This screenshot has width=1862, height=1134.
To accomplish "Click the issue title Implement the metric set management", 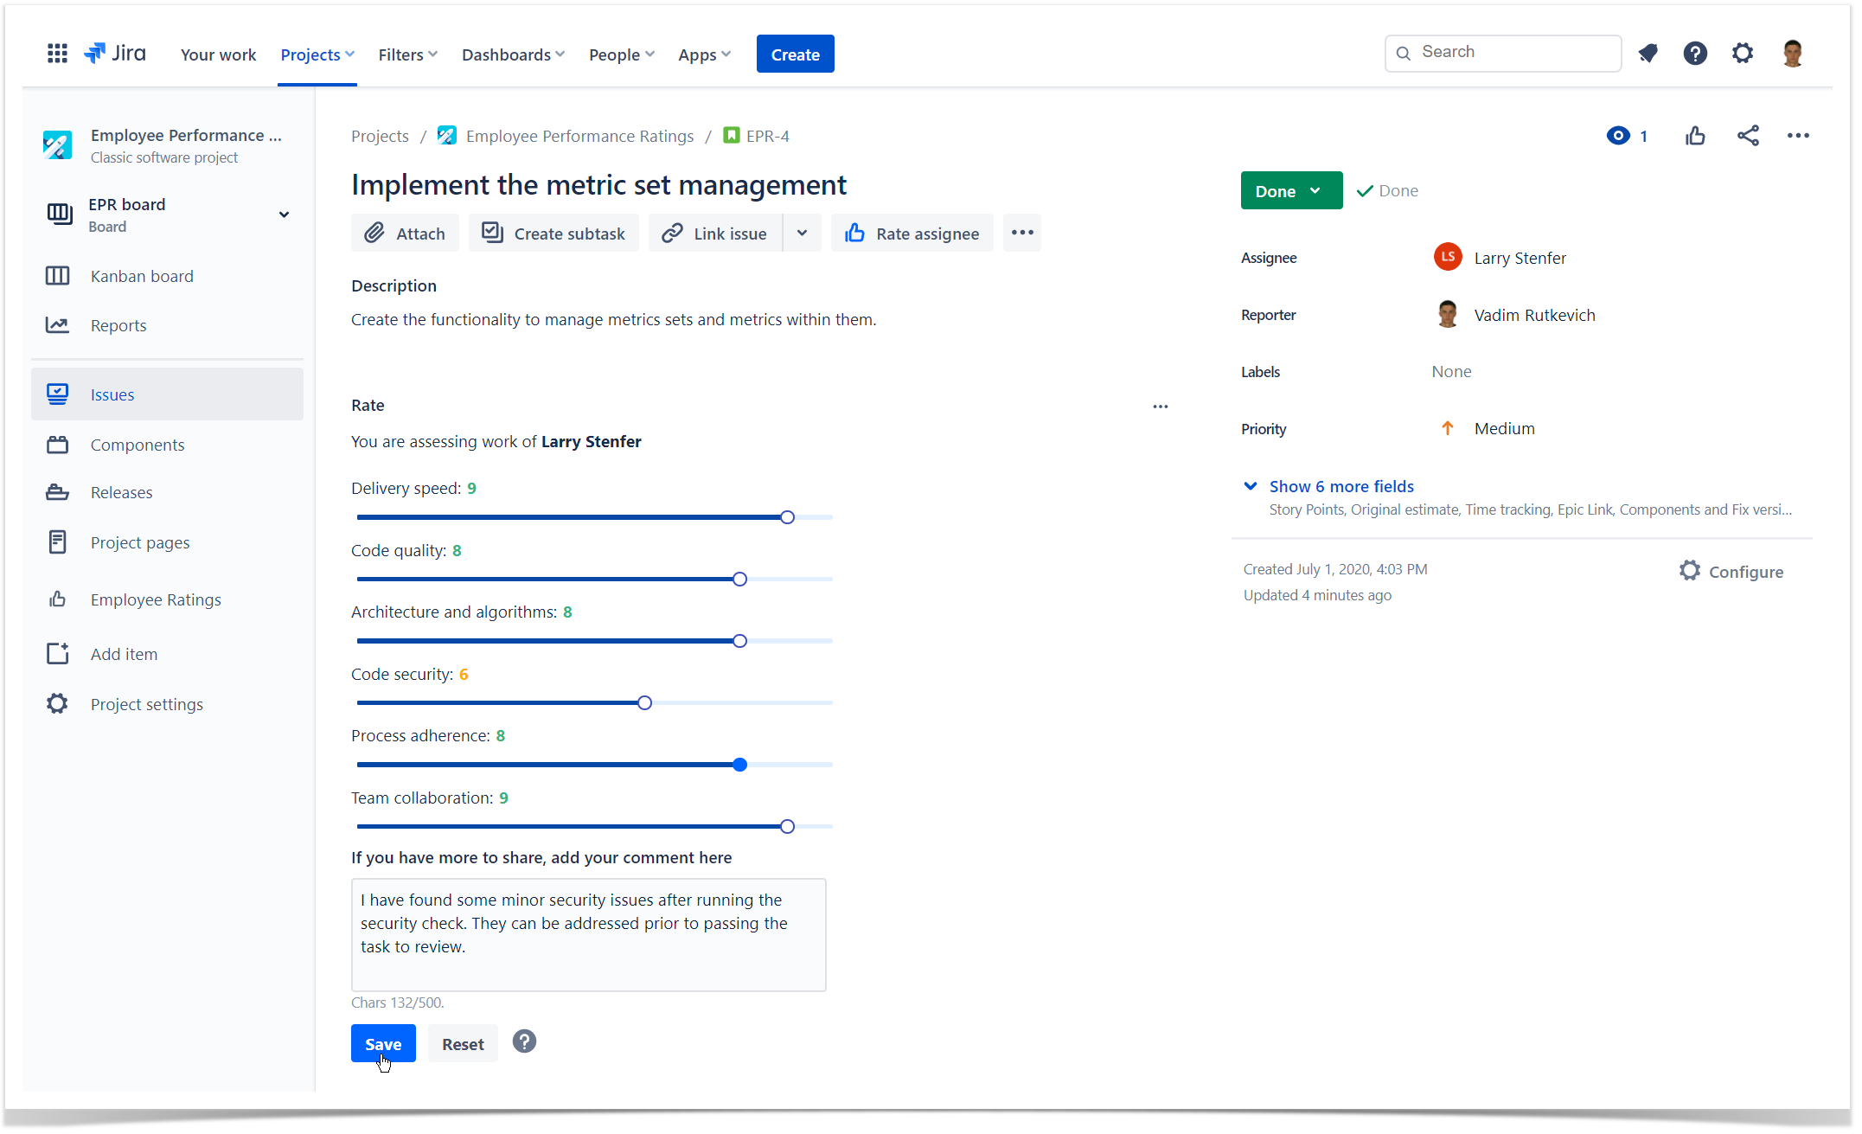I will 598,184.
